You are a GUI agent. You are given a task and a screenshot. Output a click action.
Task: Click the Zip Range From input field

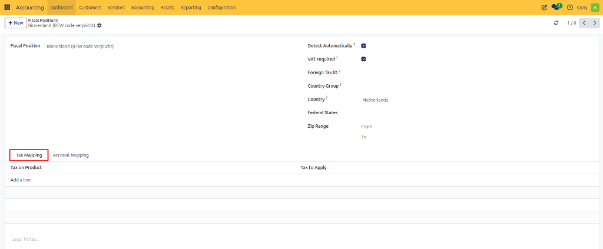pyautogui.click(x=477, y=127)
